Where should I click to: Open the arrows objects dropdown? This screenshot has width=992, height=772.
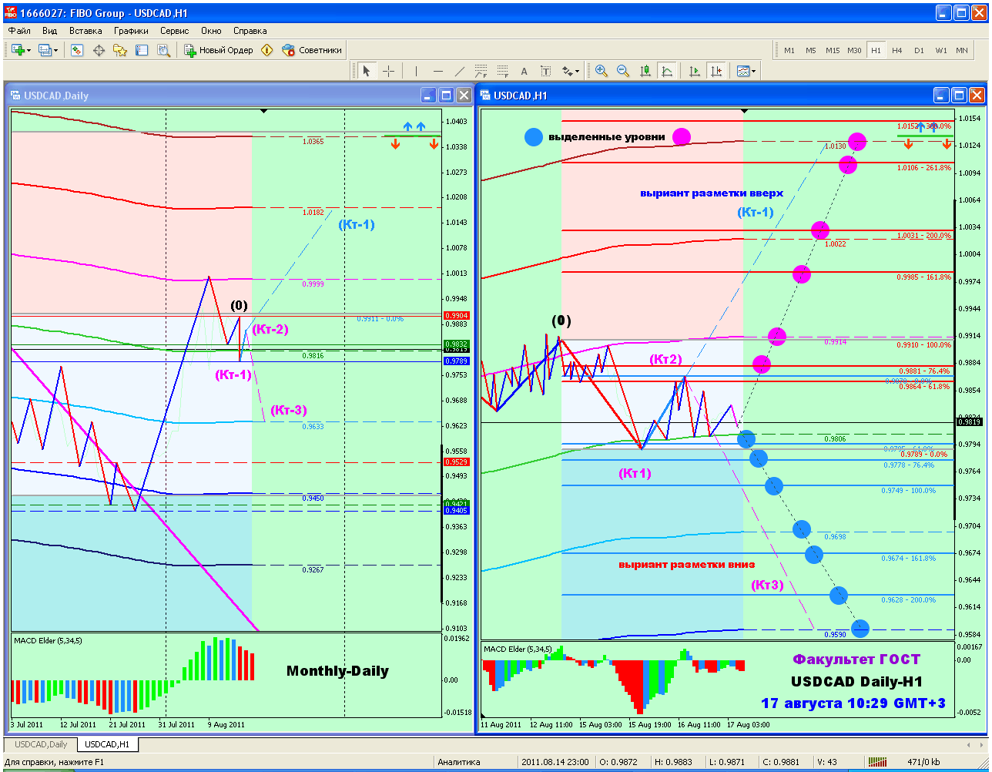[571, 71]
